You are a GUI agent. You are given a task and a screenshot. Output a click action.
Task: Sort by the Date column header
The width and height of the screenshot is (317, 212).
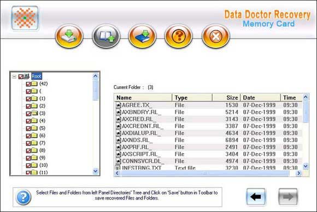tap(260, 98)
